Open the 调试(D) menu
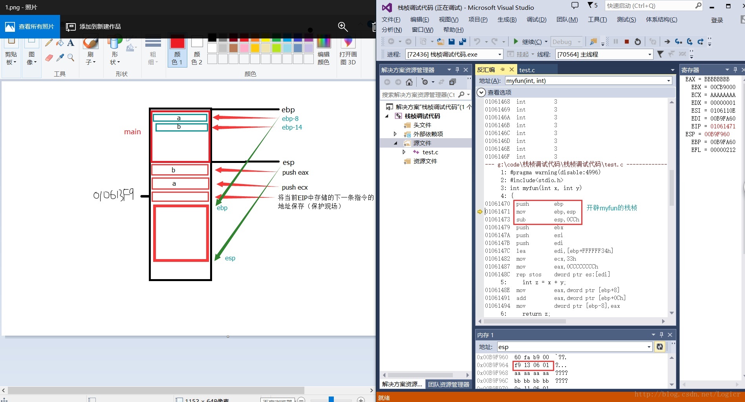 [536, 19]
